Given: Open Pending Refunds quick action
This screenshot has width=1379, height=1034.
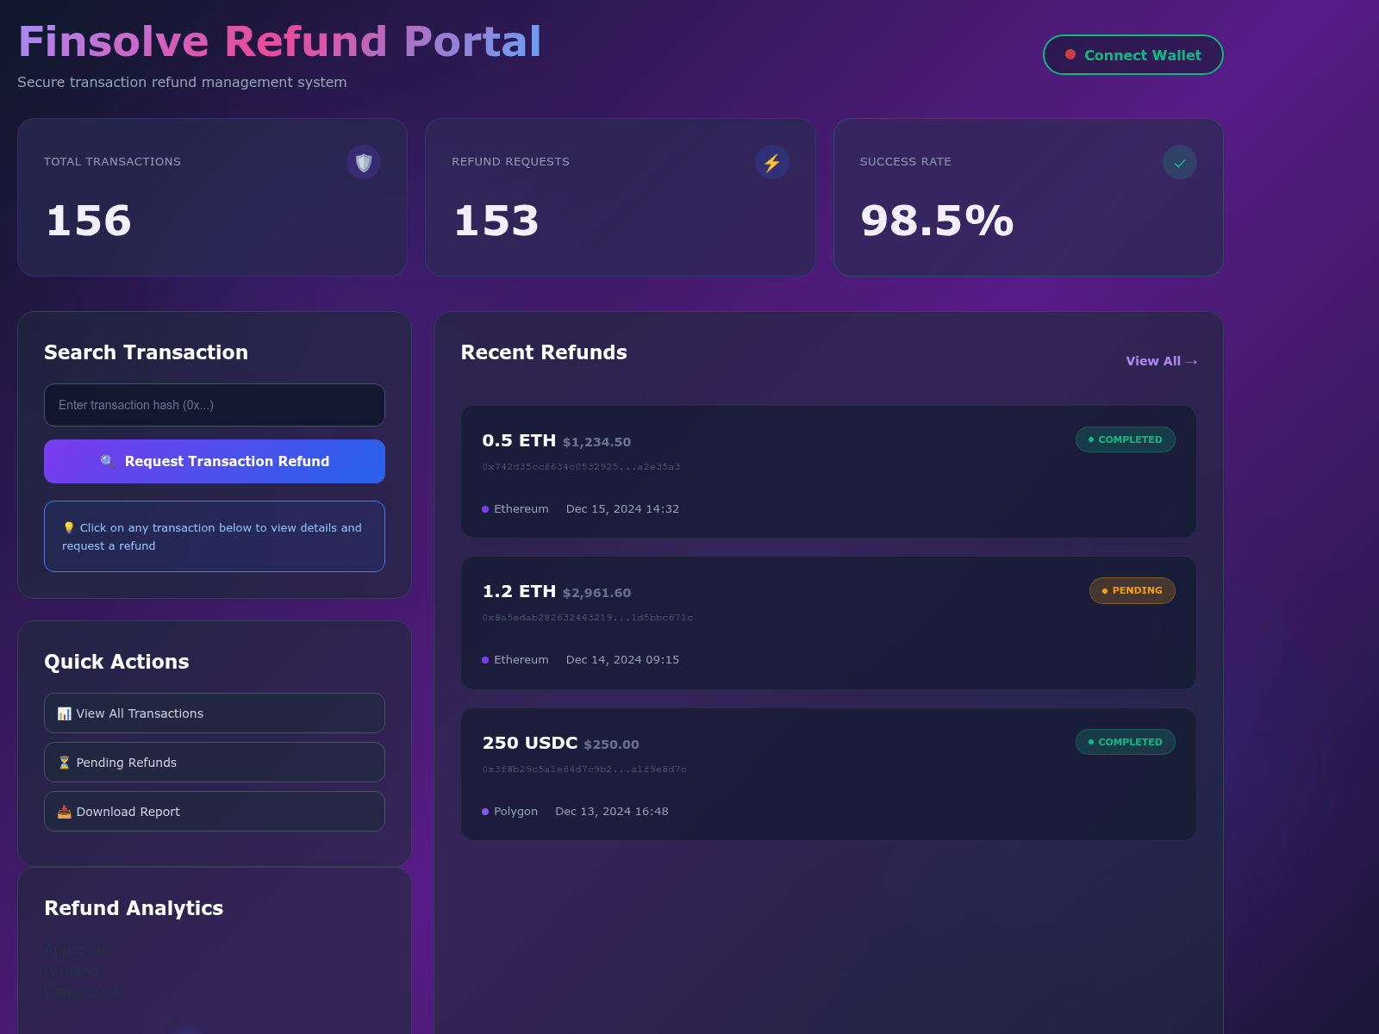Looking at the screenshot, I should point(215,763).
